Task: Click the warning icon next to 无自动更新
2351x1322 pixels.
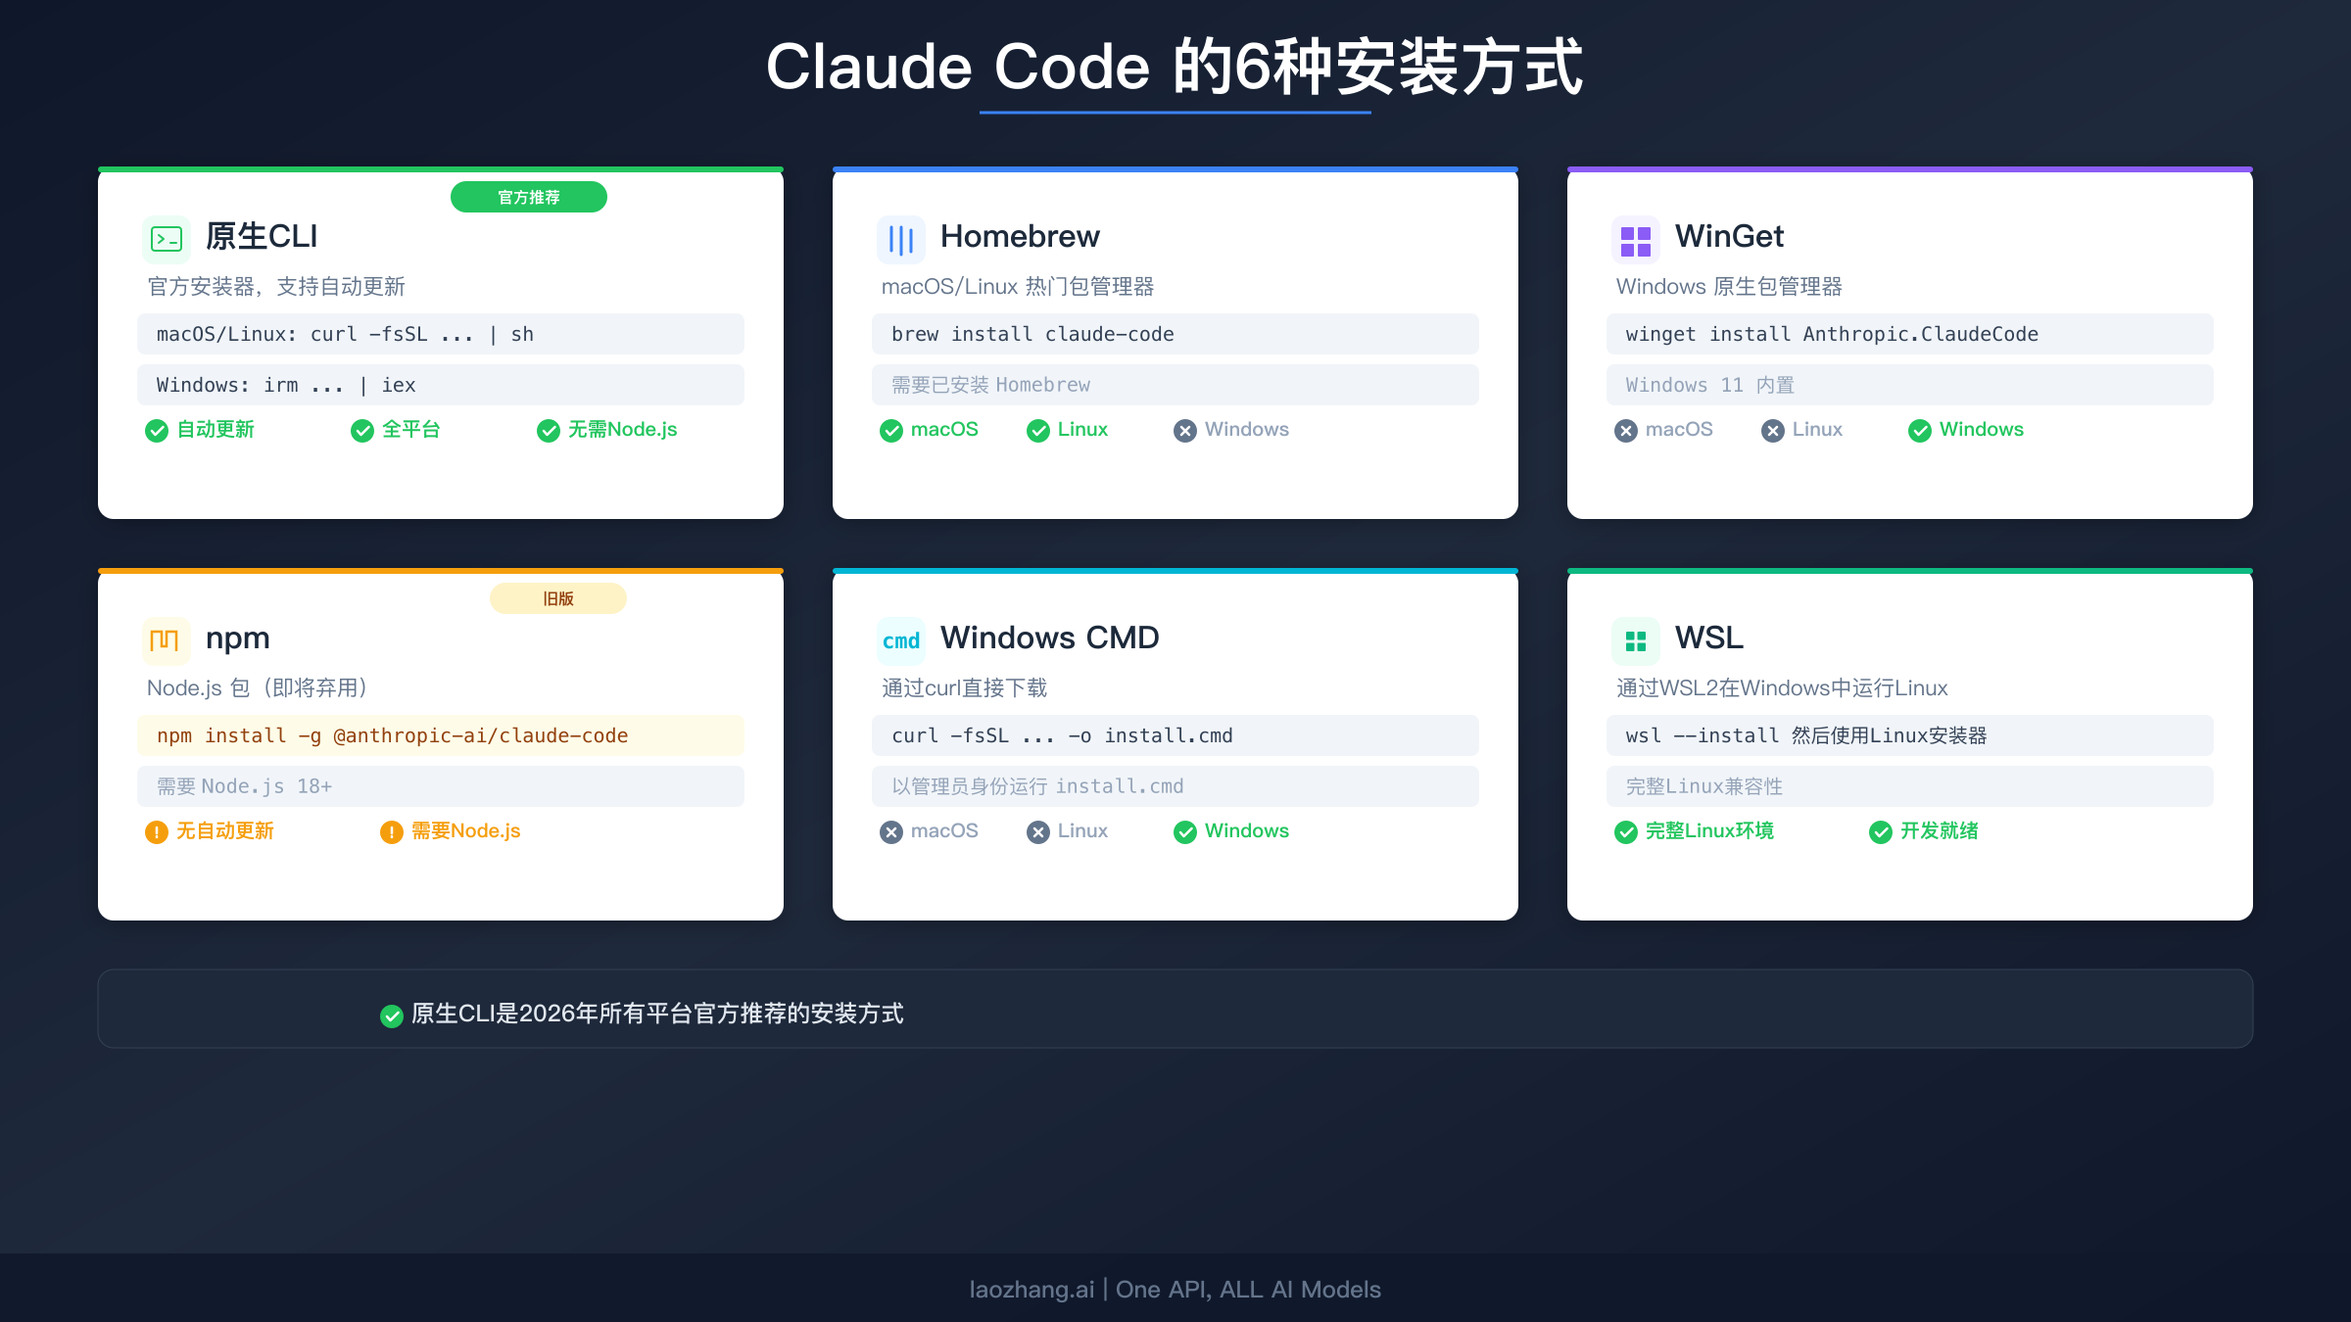Action: (x=156, y=831)
